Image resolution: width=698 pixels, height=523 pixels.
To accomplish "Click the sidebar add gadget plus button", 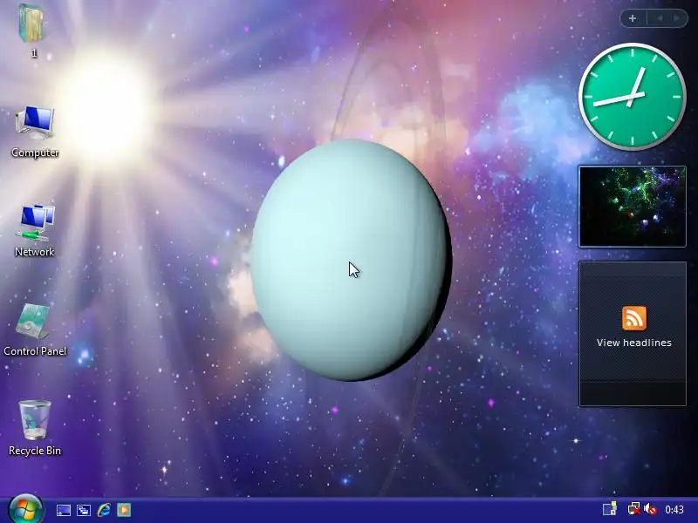I will point(633,18).
